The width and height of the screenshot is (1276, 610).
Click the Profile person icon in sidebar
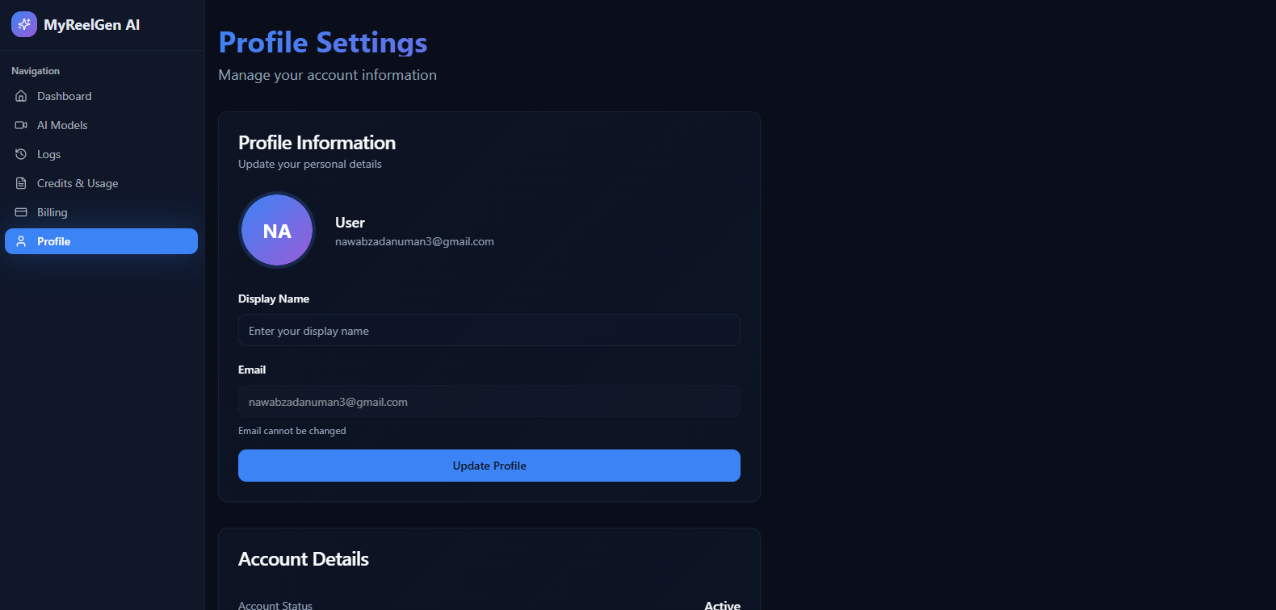tap(21, 241)
